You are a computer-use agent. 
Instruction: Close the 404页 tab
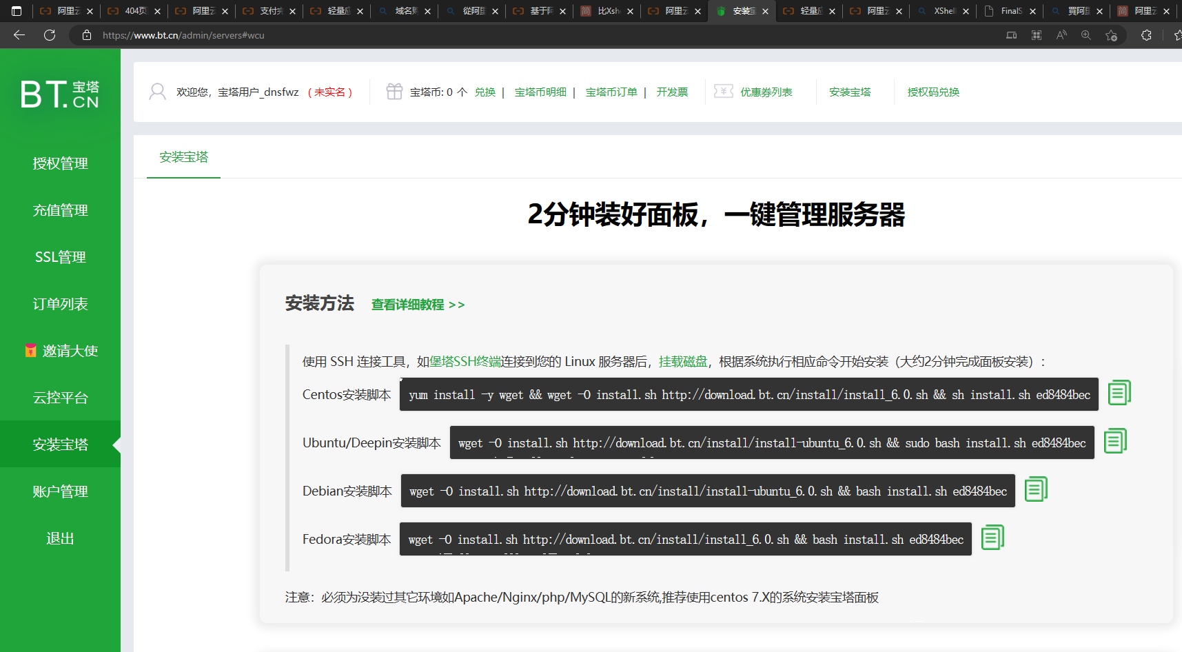click(157, 11)
